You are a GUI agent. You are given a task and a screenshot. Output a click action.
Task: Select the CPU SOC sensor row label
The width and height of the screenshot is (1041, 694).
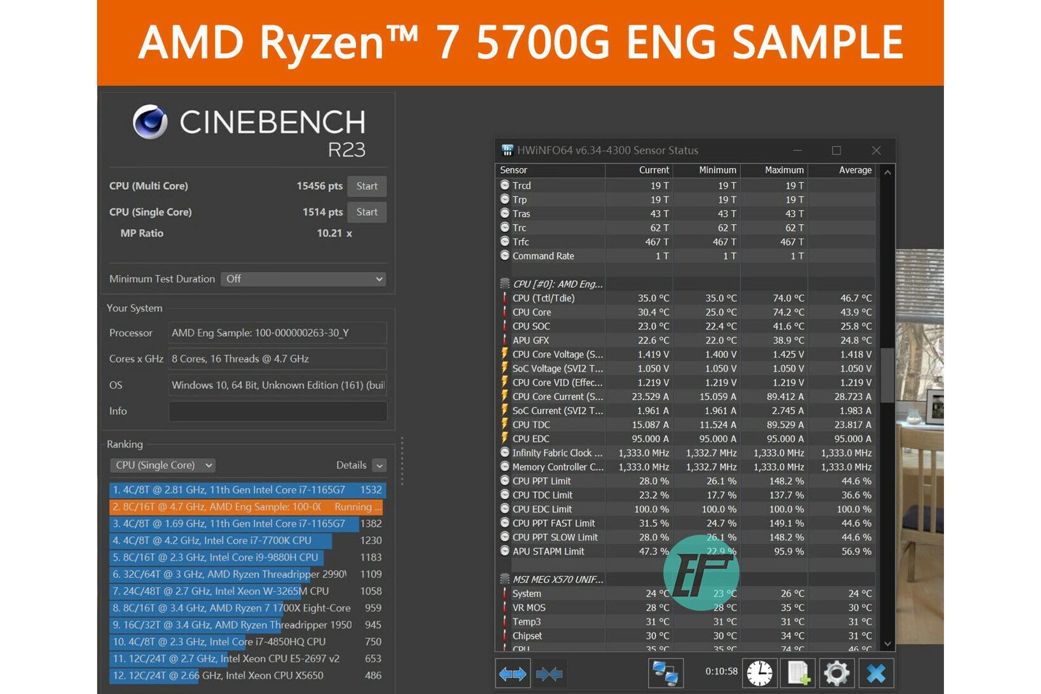coord(531,326)
